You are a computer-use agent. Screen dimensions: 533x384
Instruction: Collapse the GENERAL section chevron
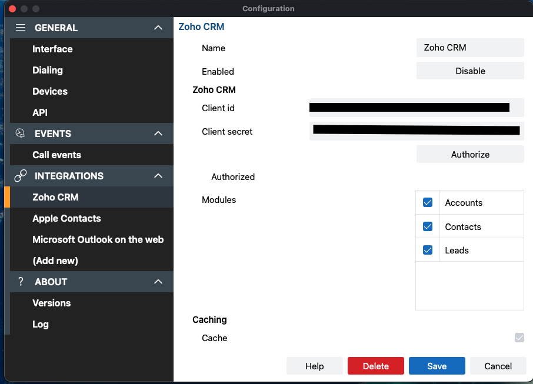pos(158,28)
